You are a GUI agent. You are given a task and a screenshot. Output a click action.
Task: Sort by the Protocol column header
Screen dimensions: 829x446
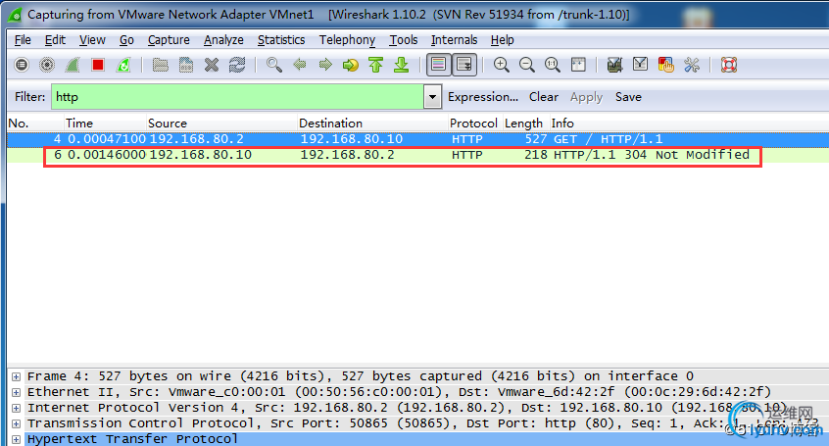tap(474, 124)
